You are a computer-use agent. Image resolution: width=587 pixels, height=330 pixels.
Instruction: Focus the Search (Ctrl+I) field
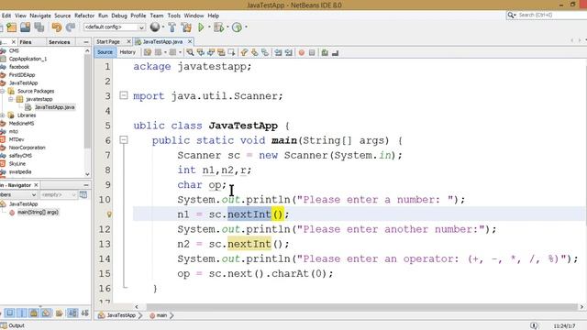pos(548,15)
